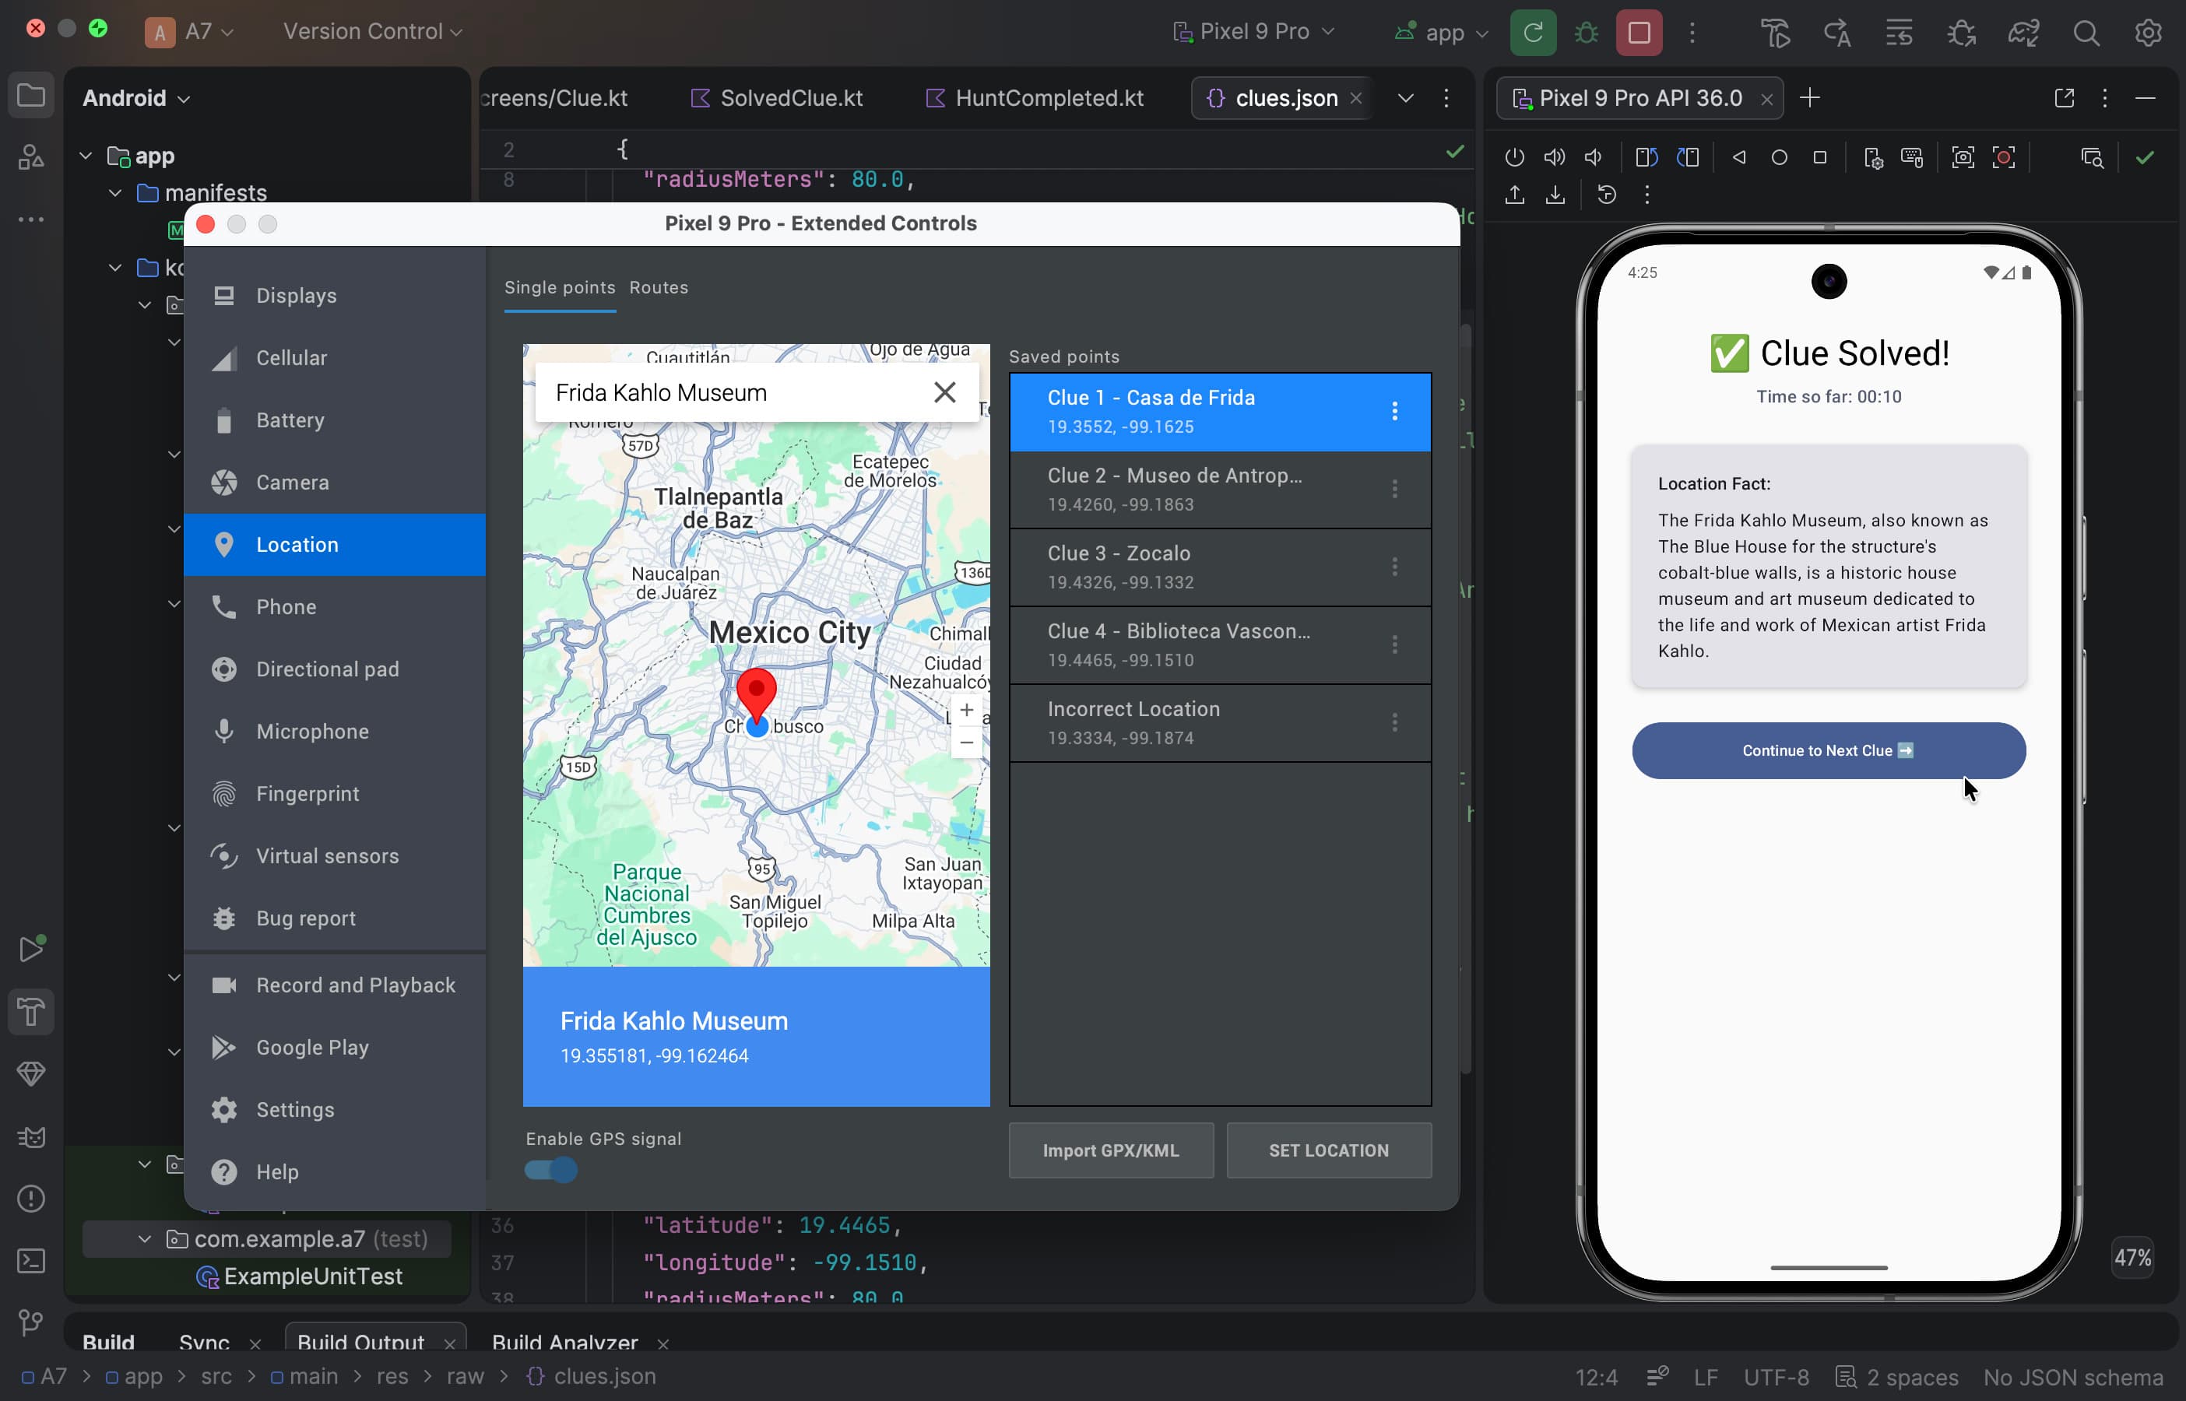Image resolution: width=2186 pixels, height=1401 pixels.
Task: Click the Import GPX/KML button
Action: (1111, 1150)
